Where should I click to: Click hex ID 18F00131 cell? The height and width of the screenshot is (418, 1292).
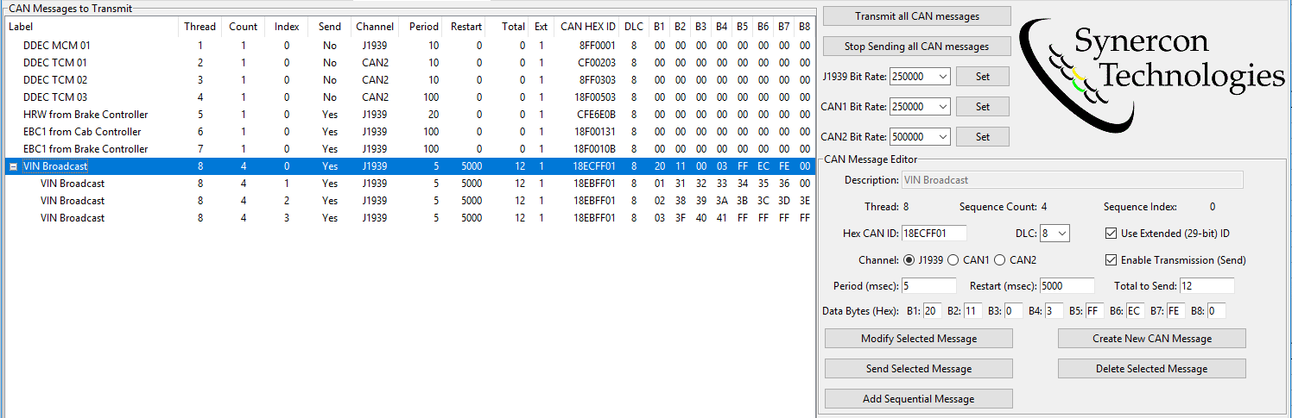(x=594, y=132)
